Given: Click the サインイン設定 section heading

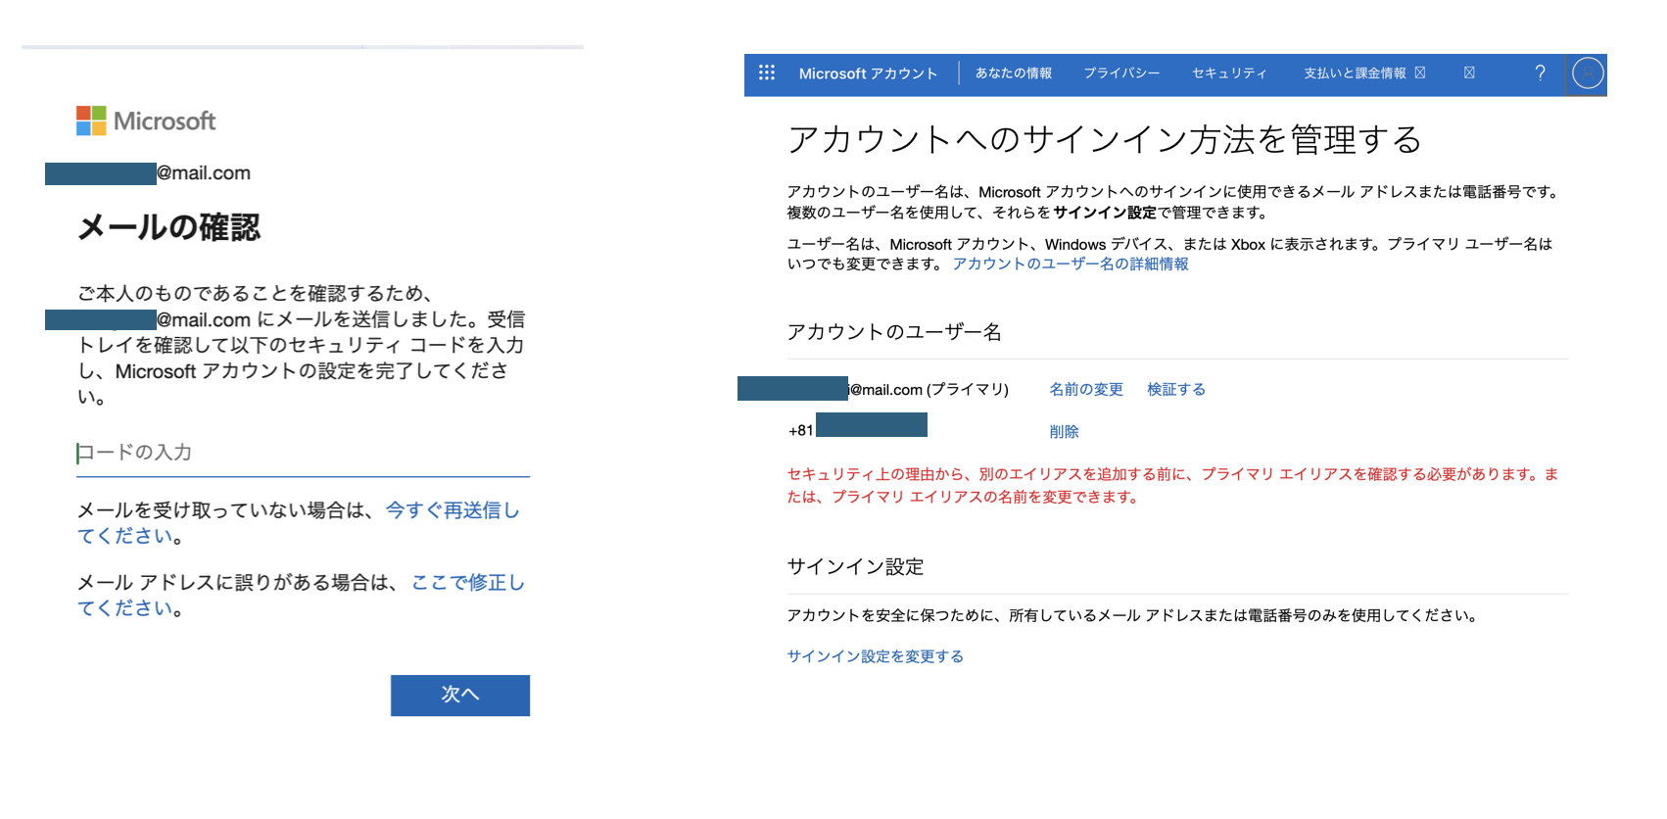Looking at the screenshot, I should [x=855, y=566].
